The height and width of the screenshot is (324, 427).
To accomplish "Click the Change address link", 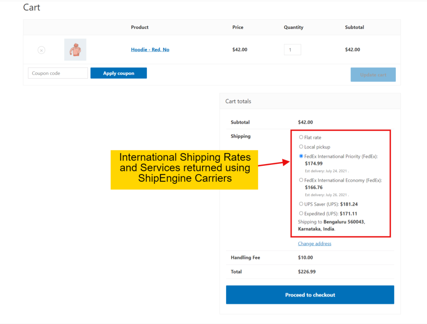I will click(x=314, y=243).
